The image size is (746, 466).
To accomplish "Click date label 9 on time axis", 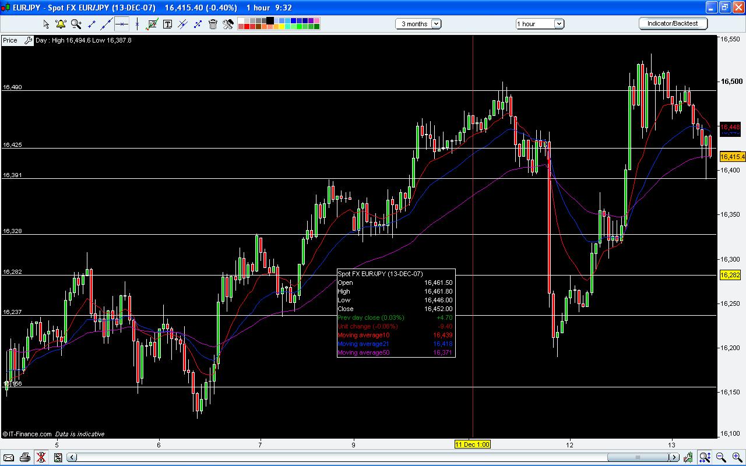I will pos(354,444).
